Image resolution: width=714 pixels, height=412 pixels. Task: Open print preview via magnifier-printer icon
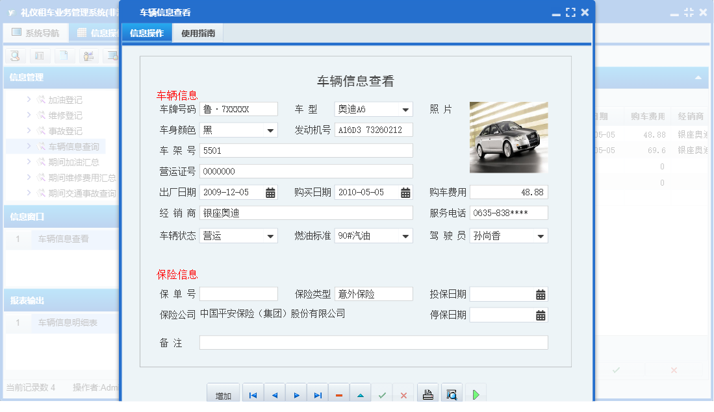[x=451, y=393]
